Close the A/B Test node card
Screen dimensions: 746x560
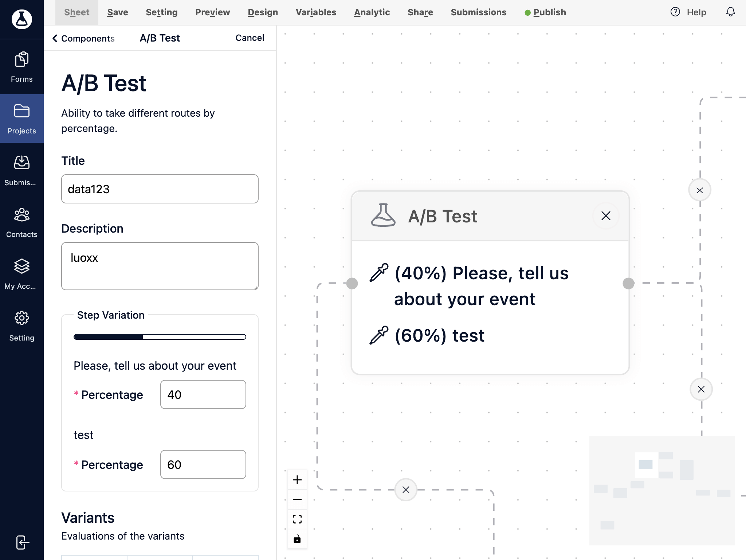[606, 216]
